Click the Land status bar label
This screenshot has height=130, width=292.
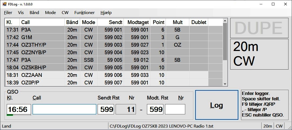click(6, 126)
